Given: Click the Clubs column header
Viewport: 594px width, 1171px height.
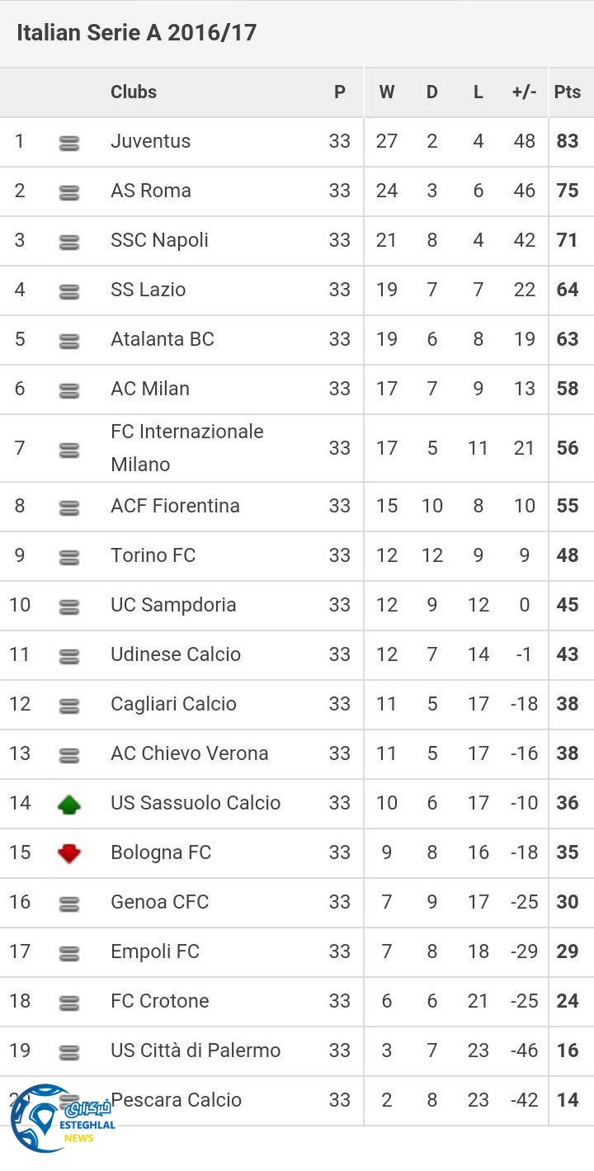Looking at the screenshot, I should click(x=134, y=92).
